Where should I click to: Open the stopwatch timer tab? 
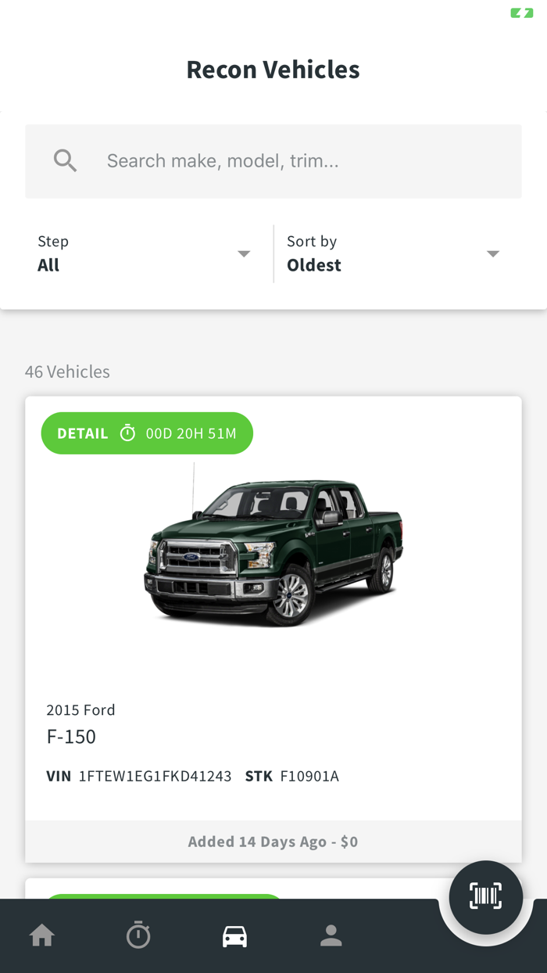(x=138, y=935)
